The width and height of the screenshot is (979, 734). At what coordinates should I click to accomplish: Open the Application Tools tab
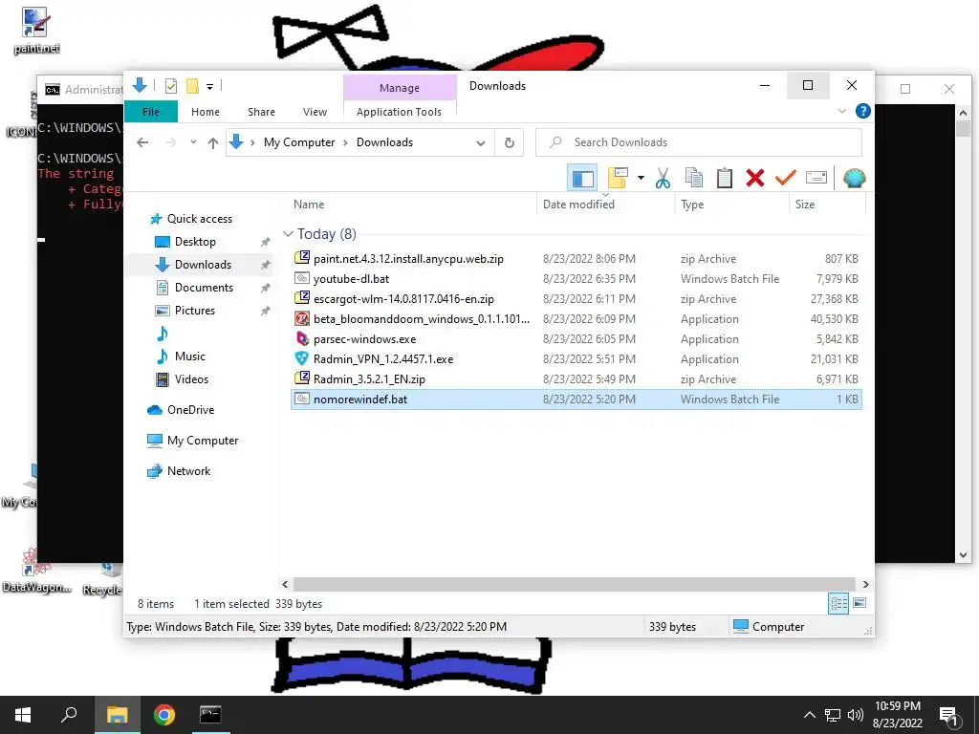399,112
